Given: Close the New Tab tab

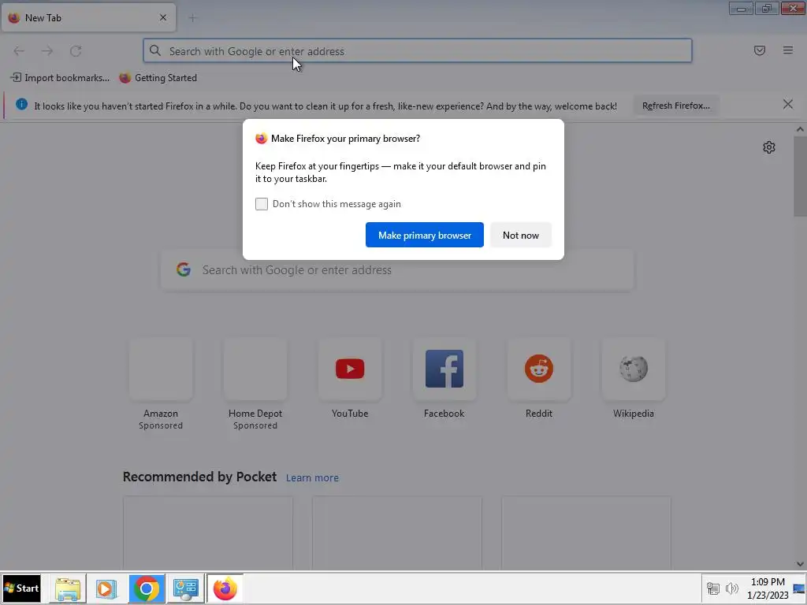Looking at the screenshot, I should tap(163, 17).
